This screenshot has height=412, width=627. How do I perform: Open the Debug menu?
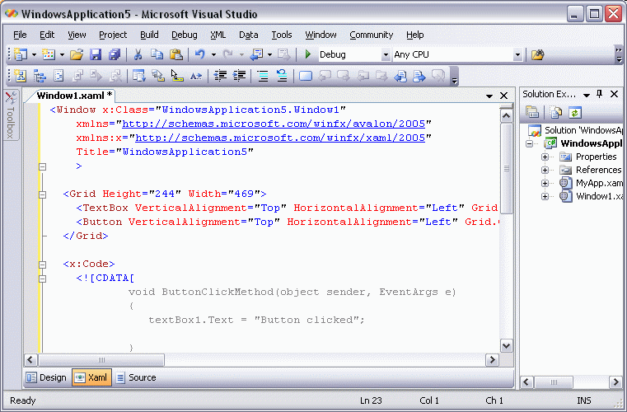pyautogui.click(x=185, y=35)
